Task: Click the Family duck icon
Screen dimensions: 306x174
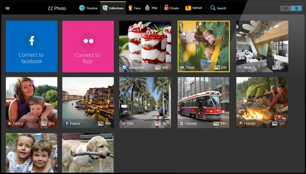Action: tap(10, 123)
